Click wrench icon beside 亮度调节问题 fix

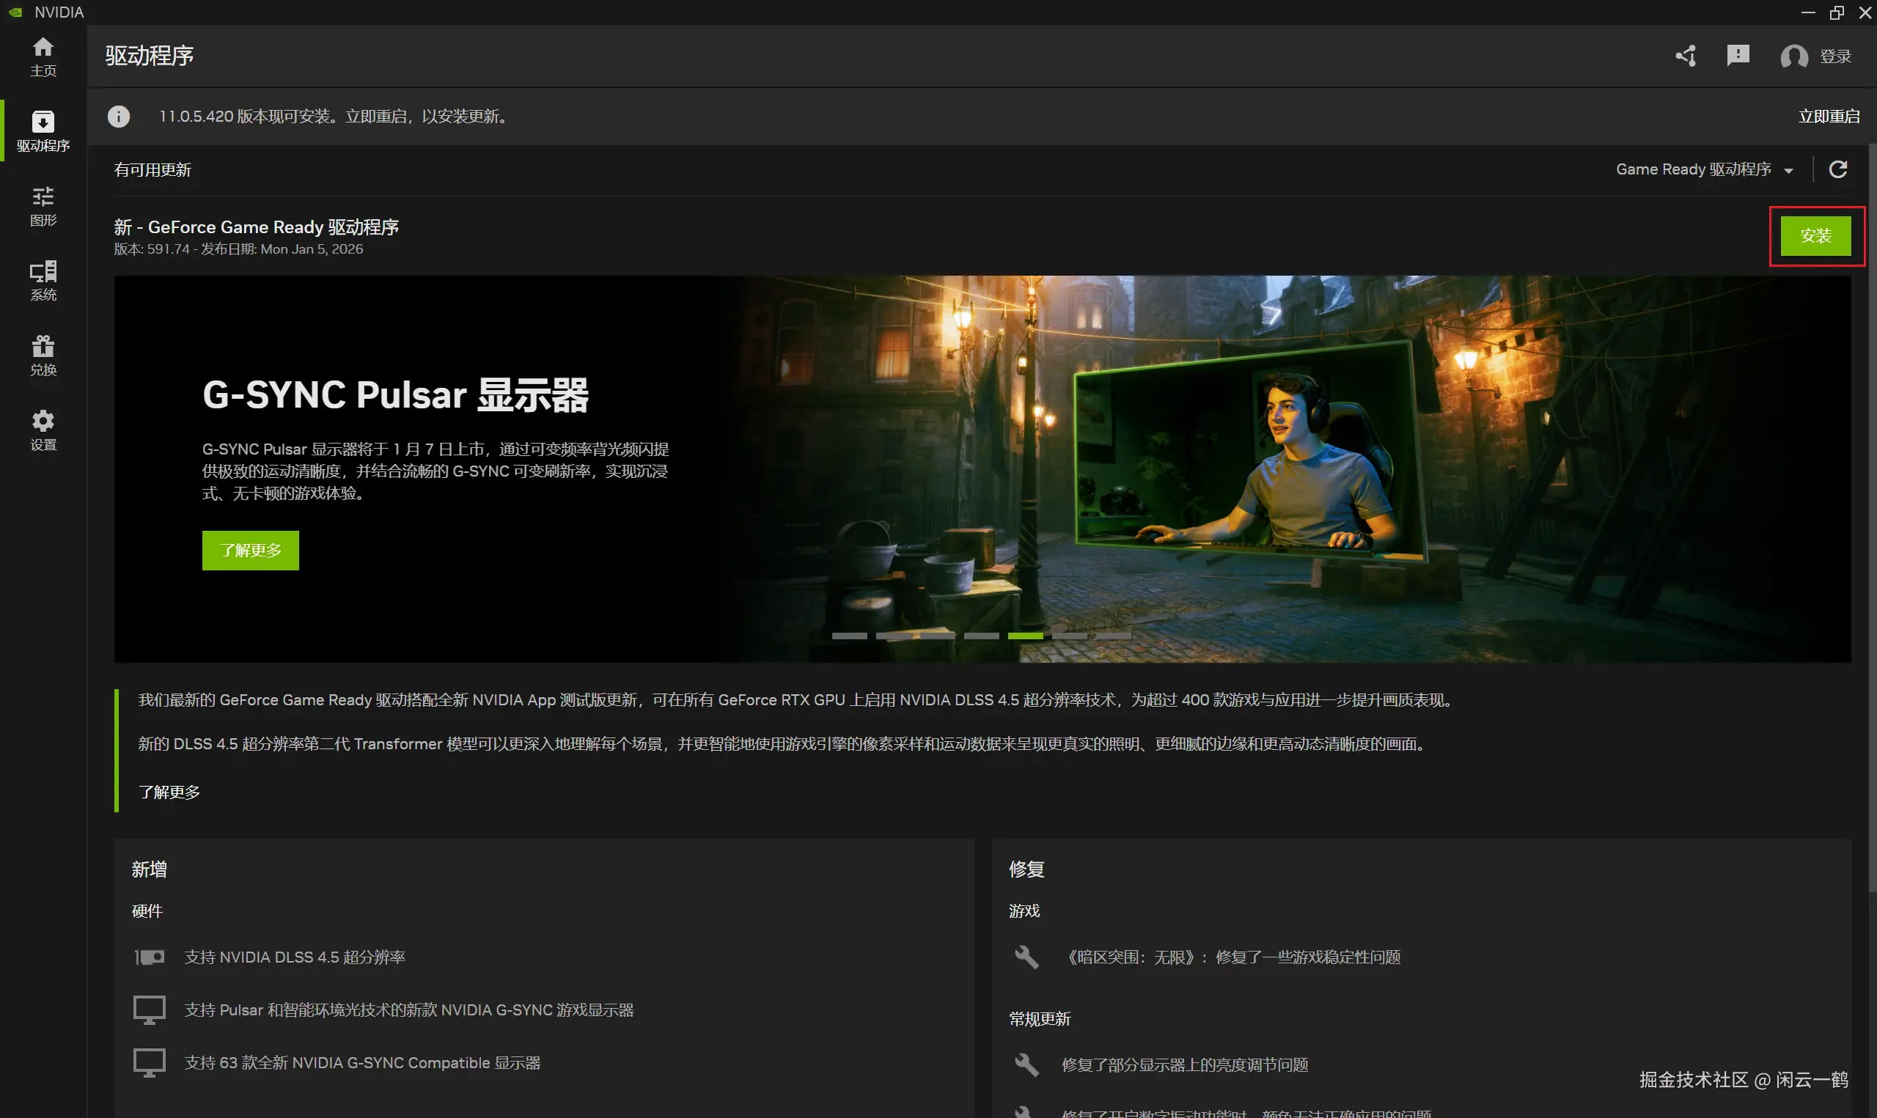(1026, 1064)
